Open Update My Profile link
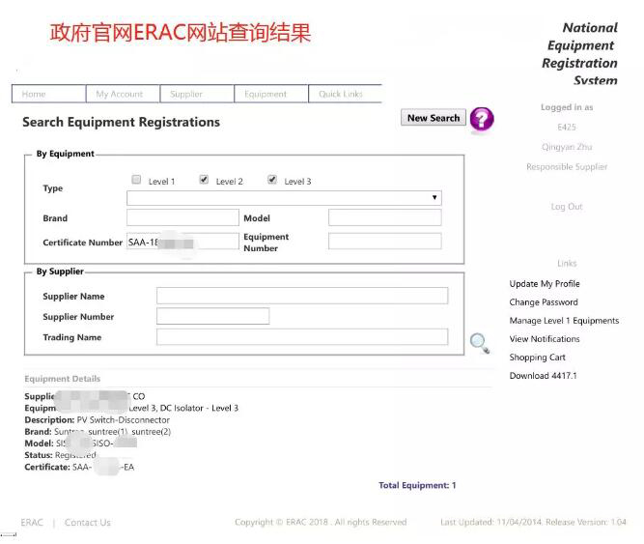The image size is (644, 544). (545, 284)
